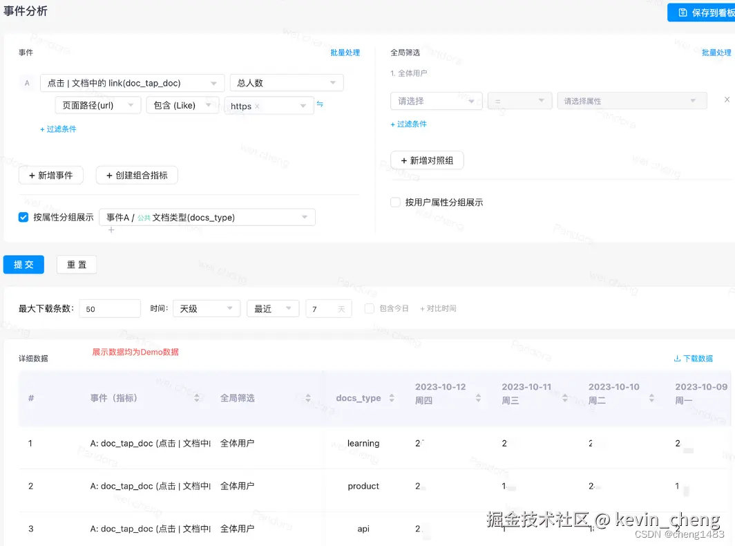Open the 总人数 metric dropdown
The image size is (735, 546).
coord(287,83)
